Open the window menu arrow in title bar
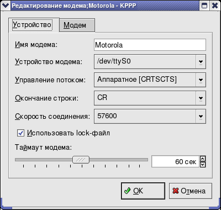This screenshot has height=210, width=221. click(x=6, y=6)
